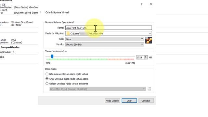Click the [Disco Óptico] VBoxGue text in background
Image resolution: width=208 pixels, height=117 pixels.
(26, 7)
